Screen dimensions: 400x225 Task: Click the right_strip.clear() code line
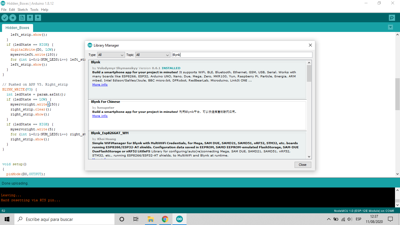[31, 109]
